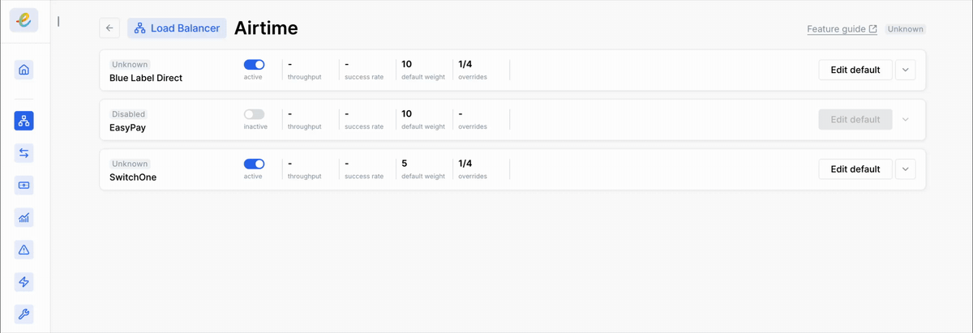Open the lightning bolt icon in sidebar
This screenshot has width=973, height=333.
[x=24, y=282]
